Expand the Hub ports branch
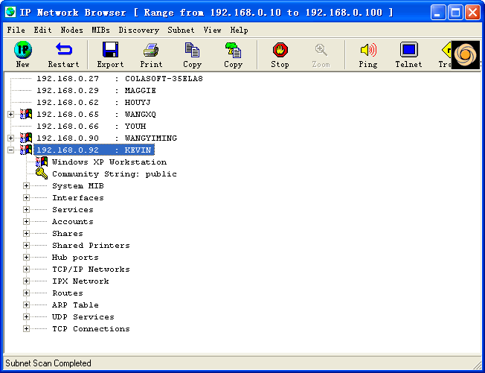The width and height of the screenshot is (485, 373). click(26, 258)
